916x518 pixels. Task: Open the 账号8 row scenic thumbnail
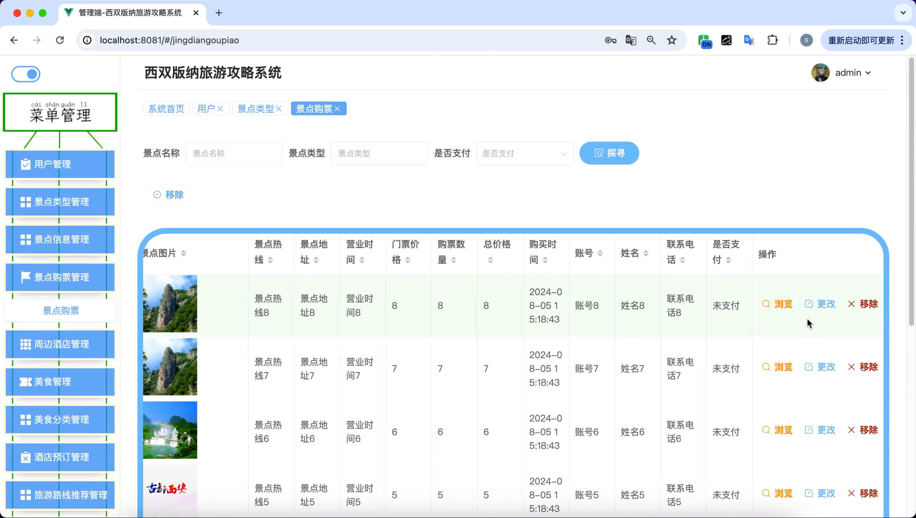[170, 304]
